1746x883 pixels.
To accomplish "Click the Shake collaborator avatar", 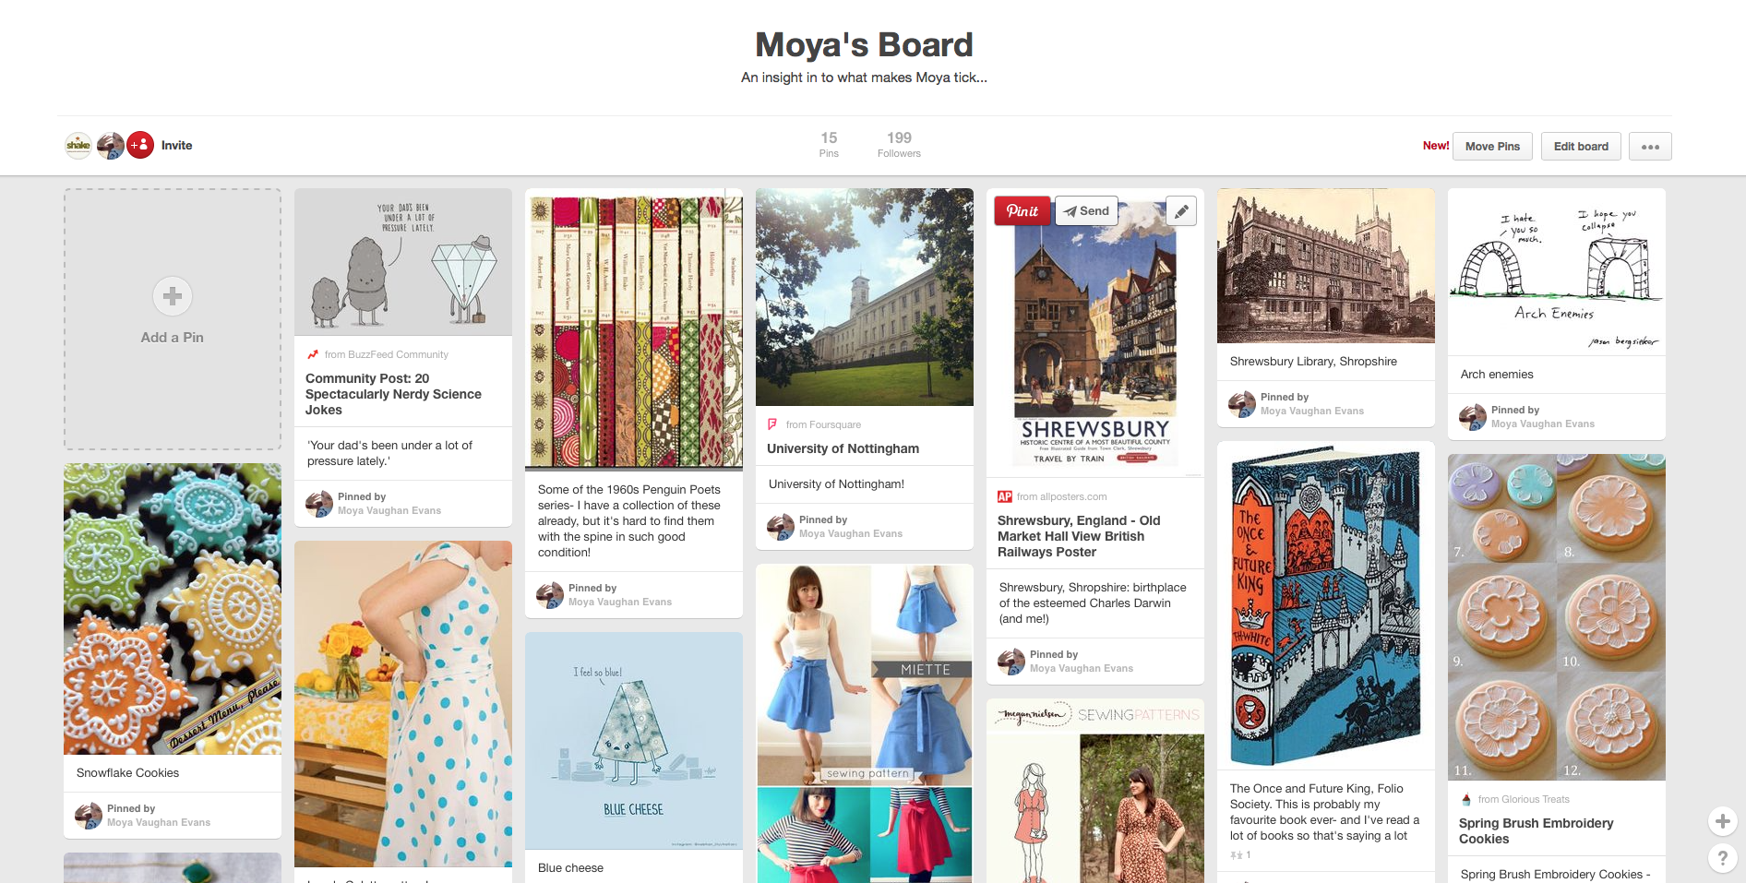I will coord(78,145).
